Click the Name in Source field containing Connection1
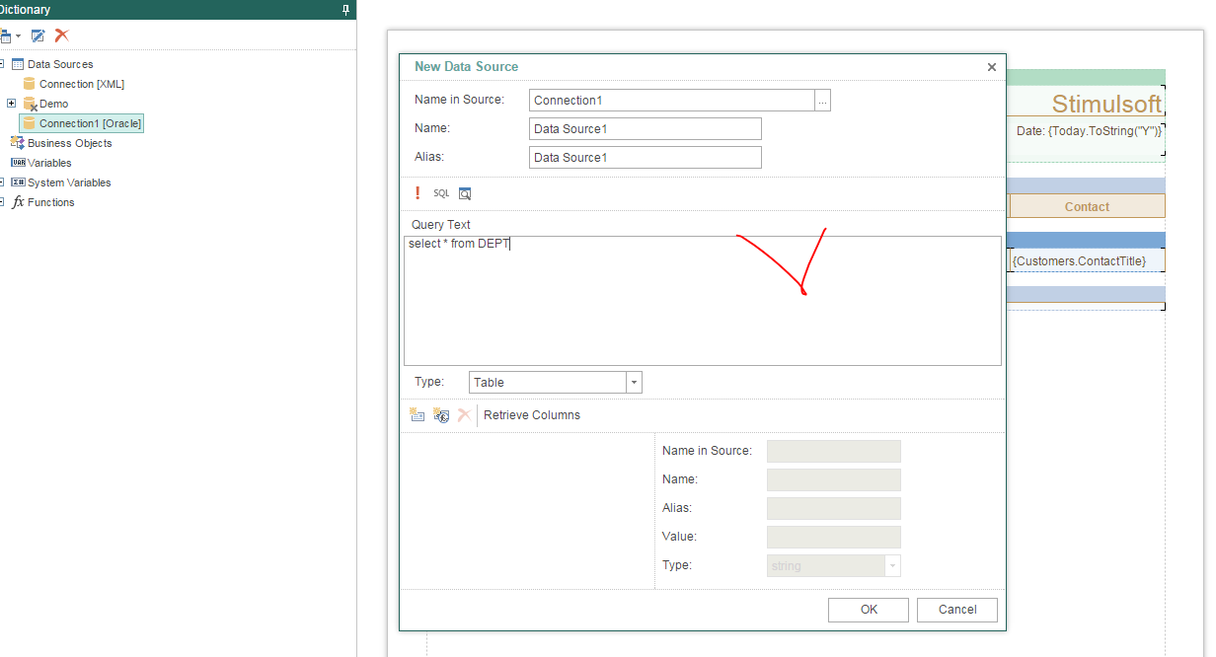The width and height of the screenshot is (1216, 657). 671,100
